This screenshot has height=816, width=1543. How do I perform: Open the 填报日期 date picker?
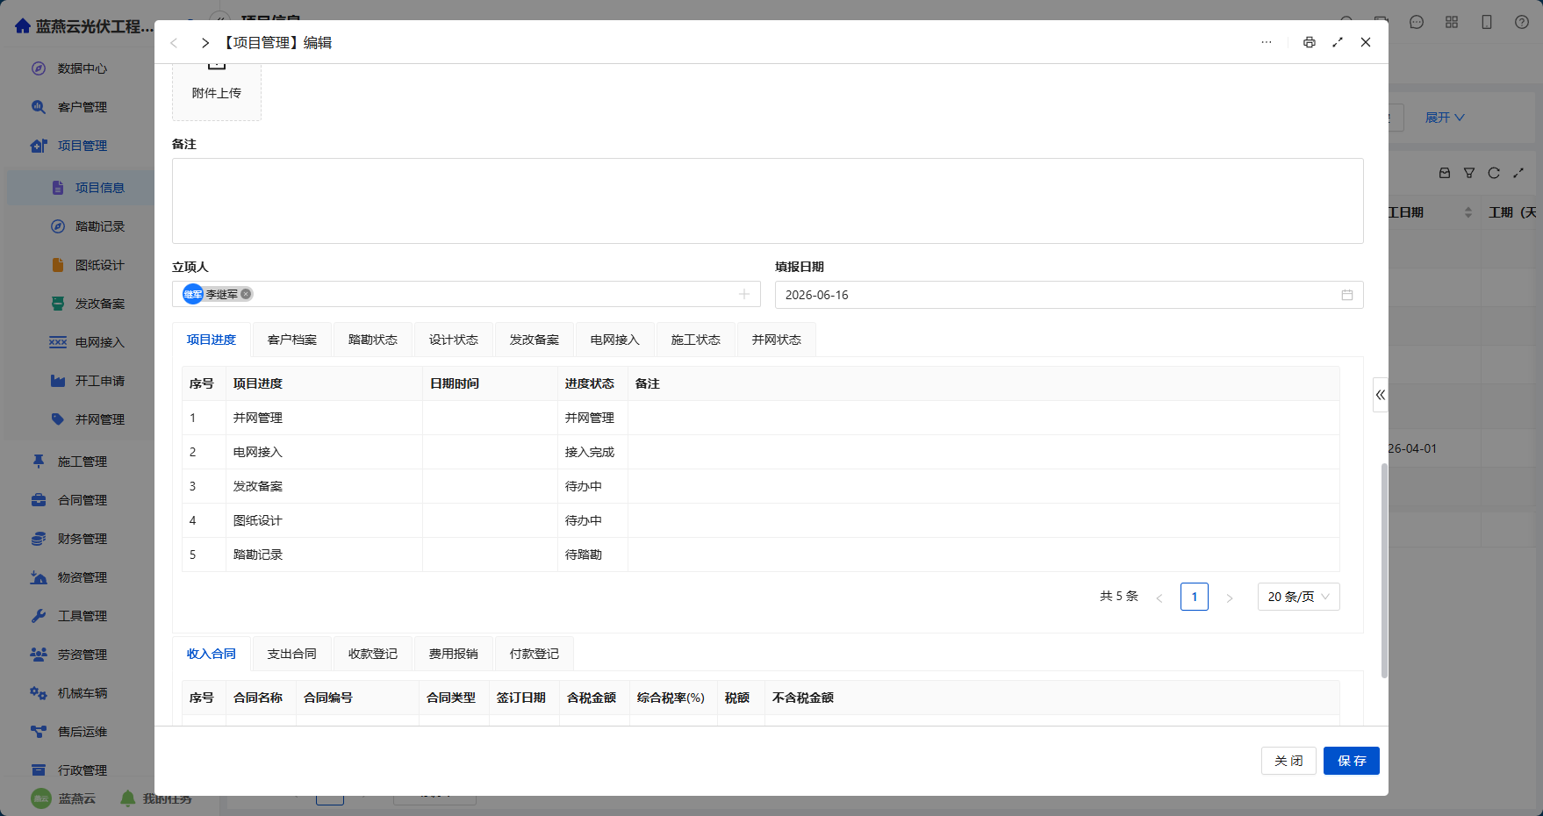[x=1069, y=295]
